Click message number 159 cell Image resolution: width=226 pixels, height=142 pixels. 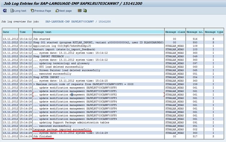[x=195, y=84]
